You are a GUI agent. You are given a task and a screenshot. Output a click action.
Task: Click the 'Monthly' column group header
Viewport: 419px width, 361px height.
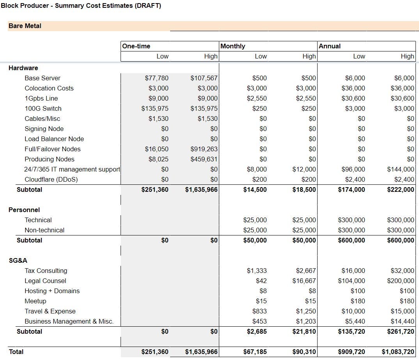coord(233,46)
